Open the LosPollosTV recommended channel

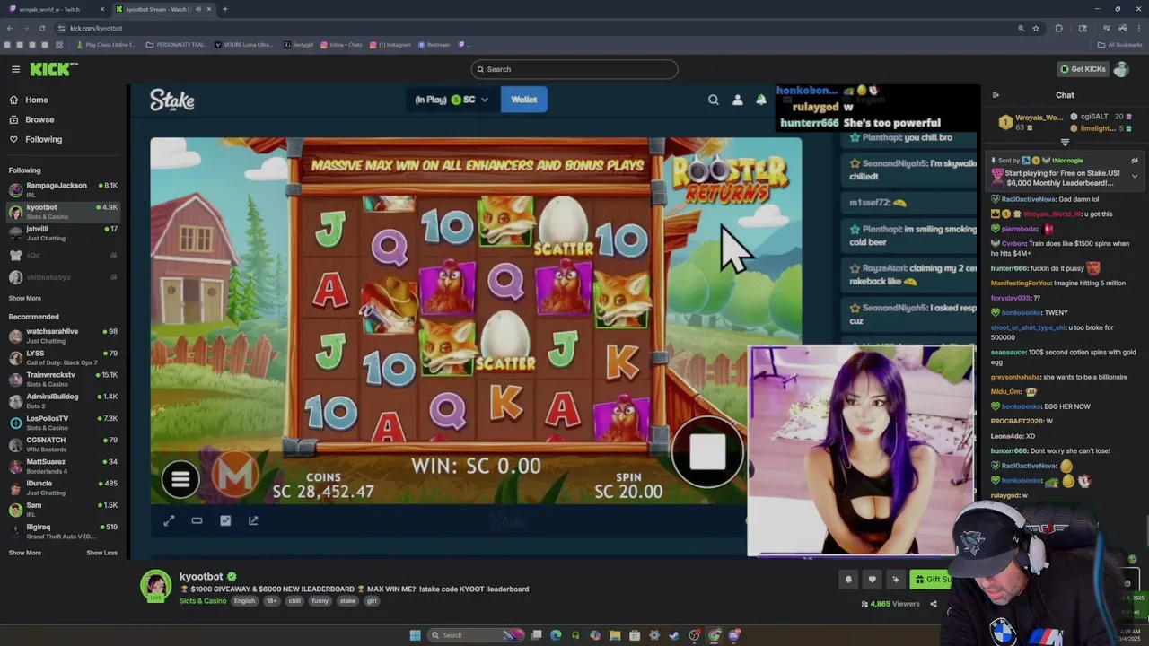[63, 423]
